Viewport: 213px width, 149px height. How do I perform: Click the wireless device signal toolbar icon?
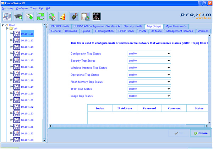[74, 16]
